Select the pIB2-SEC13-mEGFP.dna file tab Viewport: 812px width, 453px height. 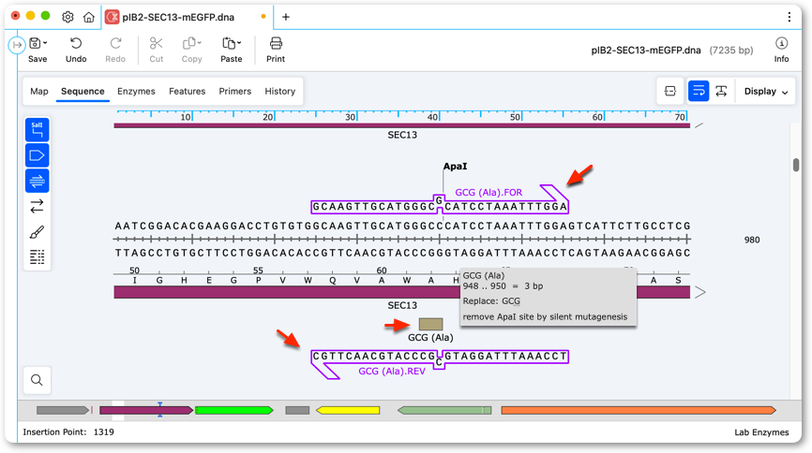coord(178,17)
